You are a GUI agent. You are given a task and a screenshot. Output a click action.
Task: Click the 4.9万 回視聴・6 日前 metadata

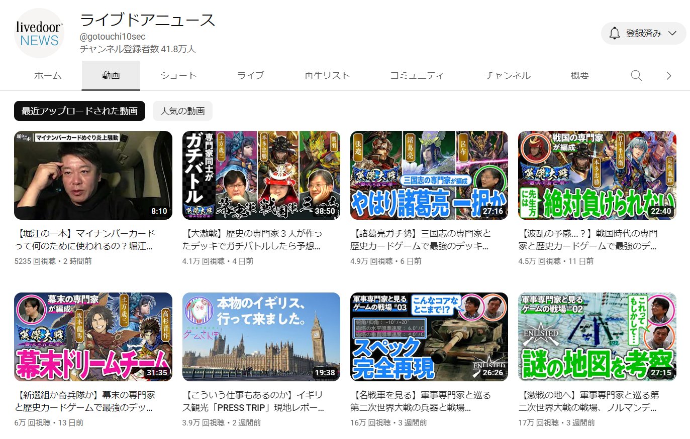pyautogui.click(x=386, y=261)
